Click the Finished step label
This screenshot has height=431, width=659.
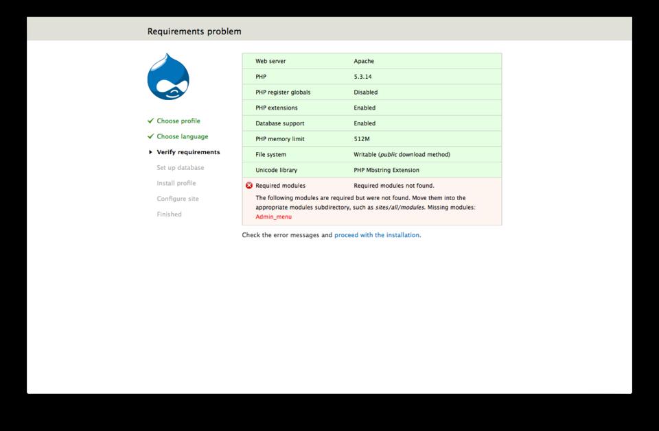[x=169, y=214]
